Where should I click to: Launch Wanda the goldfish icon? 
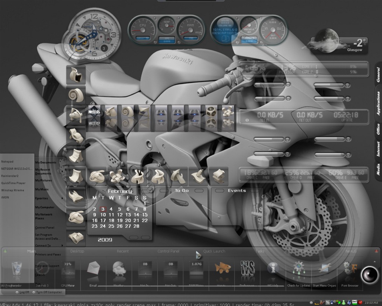[222, 268]
